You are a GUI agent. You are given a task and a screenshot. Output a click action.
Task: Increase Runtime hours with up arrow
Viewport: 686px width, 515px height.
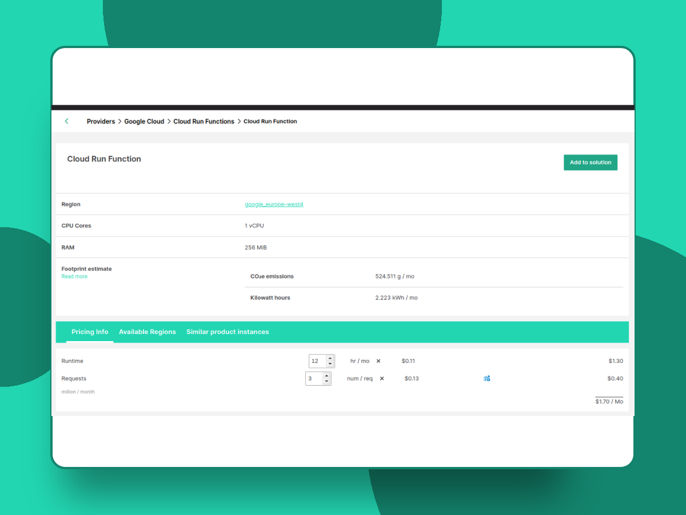point(330,358)
